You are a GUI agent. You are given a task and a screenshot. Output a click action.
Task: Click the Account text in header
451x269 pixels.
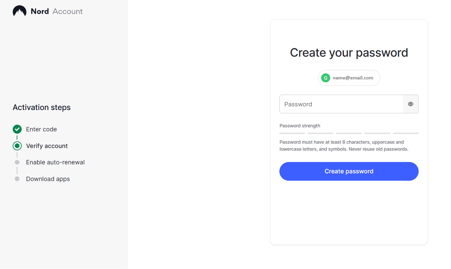pos(67,11)
